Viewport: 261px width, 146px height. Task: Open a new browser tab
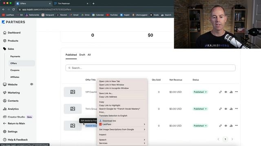pyautogui.click(x=93, y=4)
